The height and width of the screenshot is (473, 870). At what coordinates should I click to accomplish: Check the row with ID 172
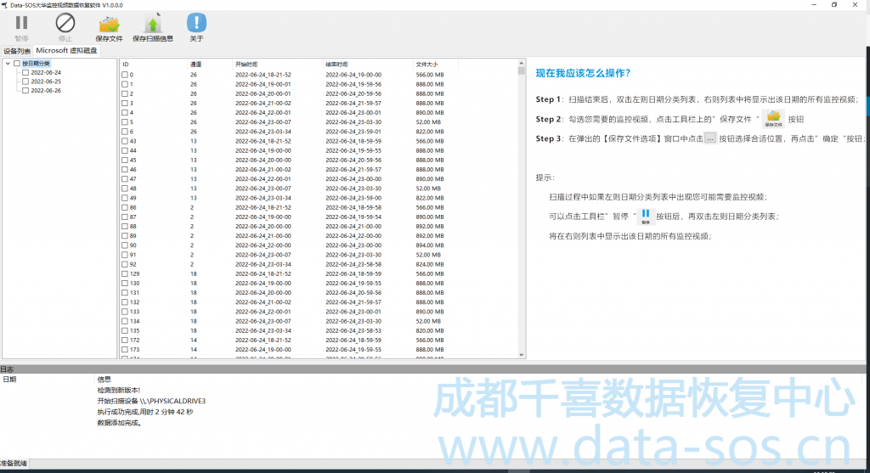[125, 341]
